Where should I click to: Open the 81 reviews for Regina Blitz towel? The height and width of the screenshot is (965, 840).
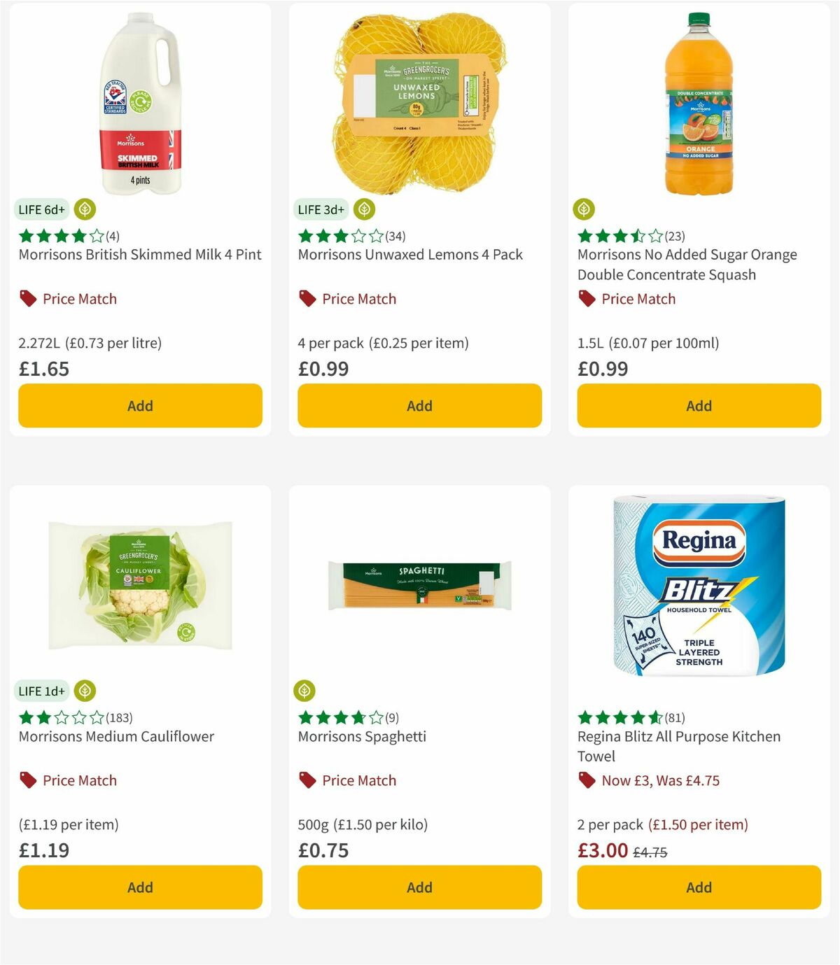click(631, 717)
